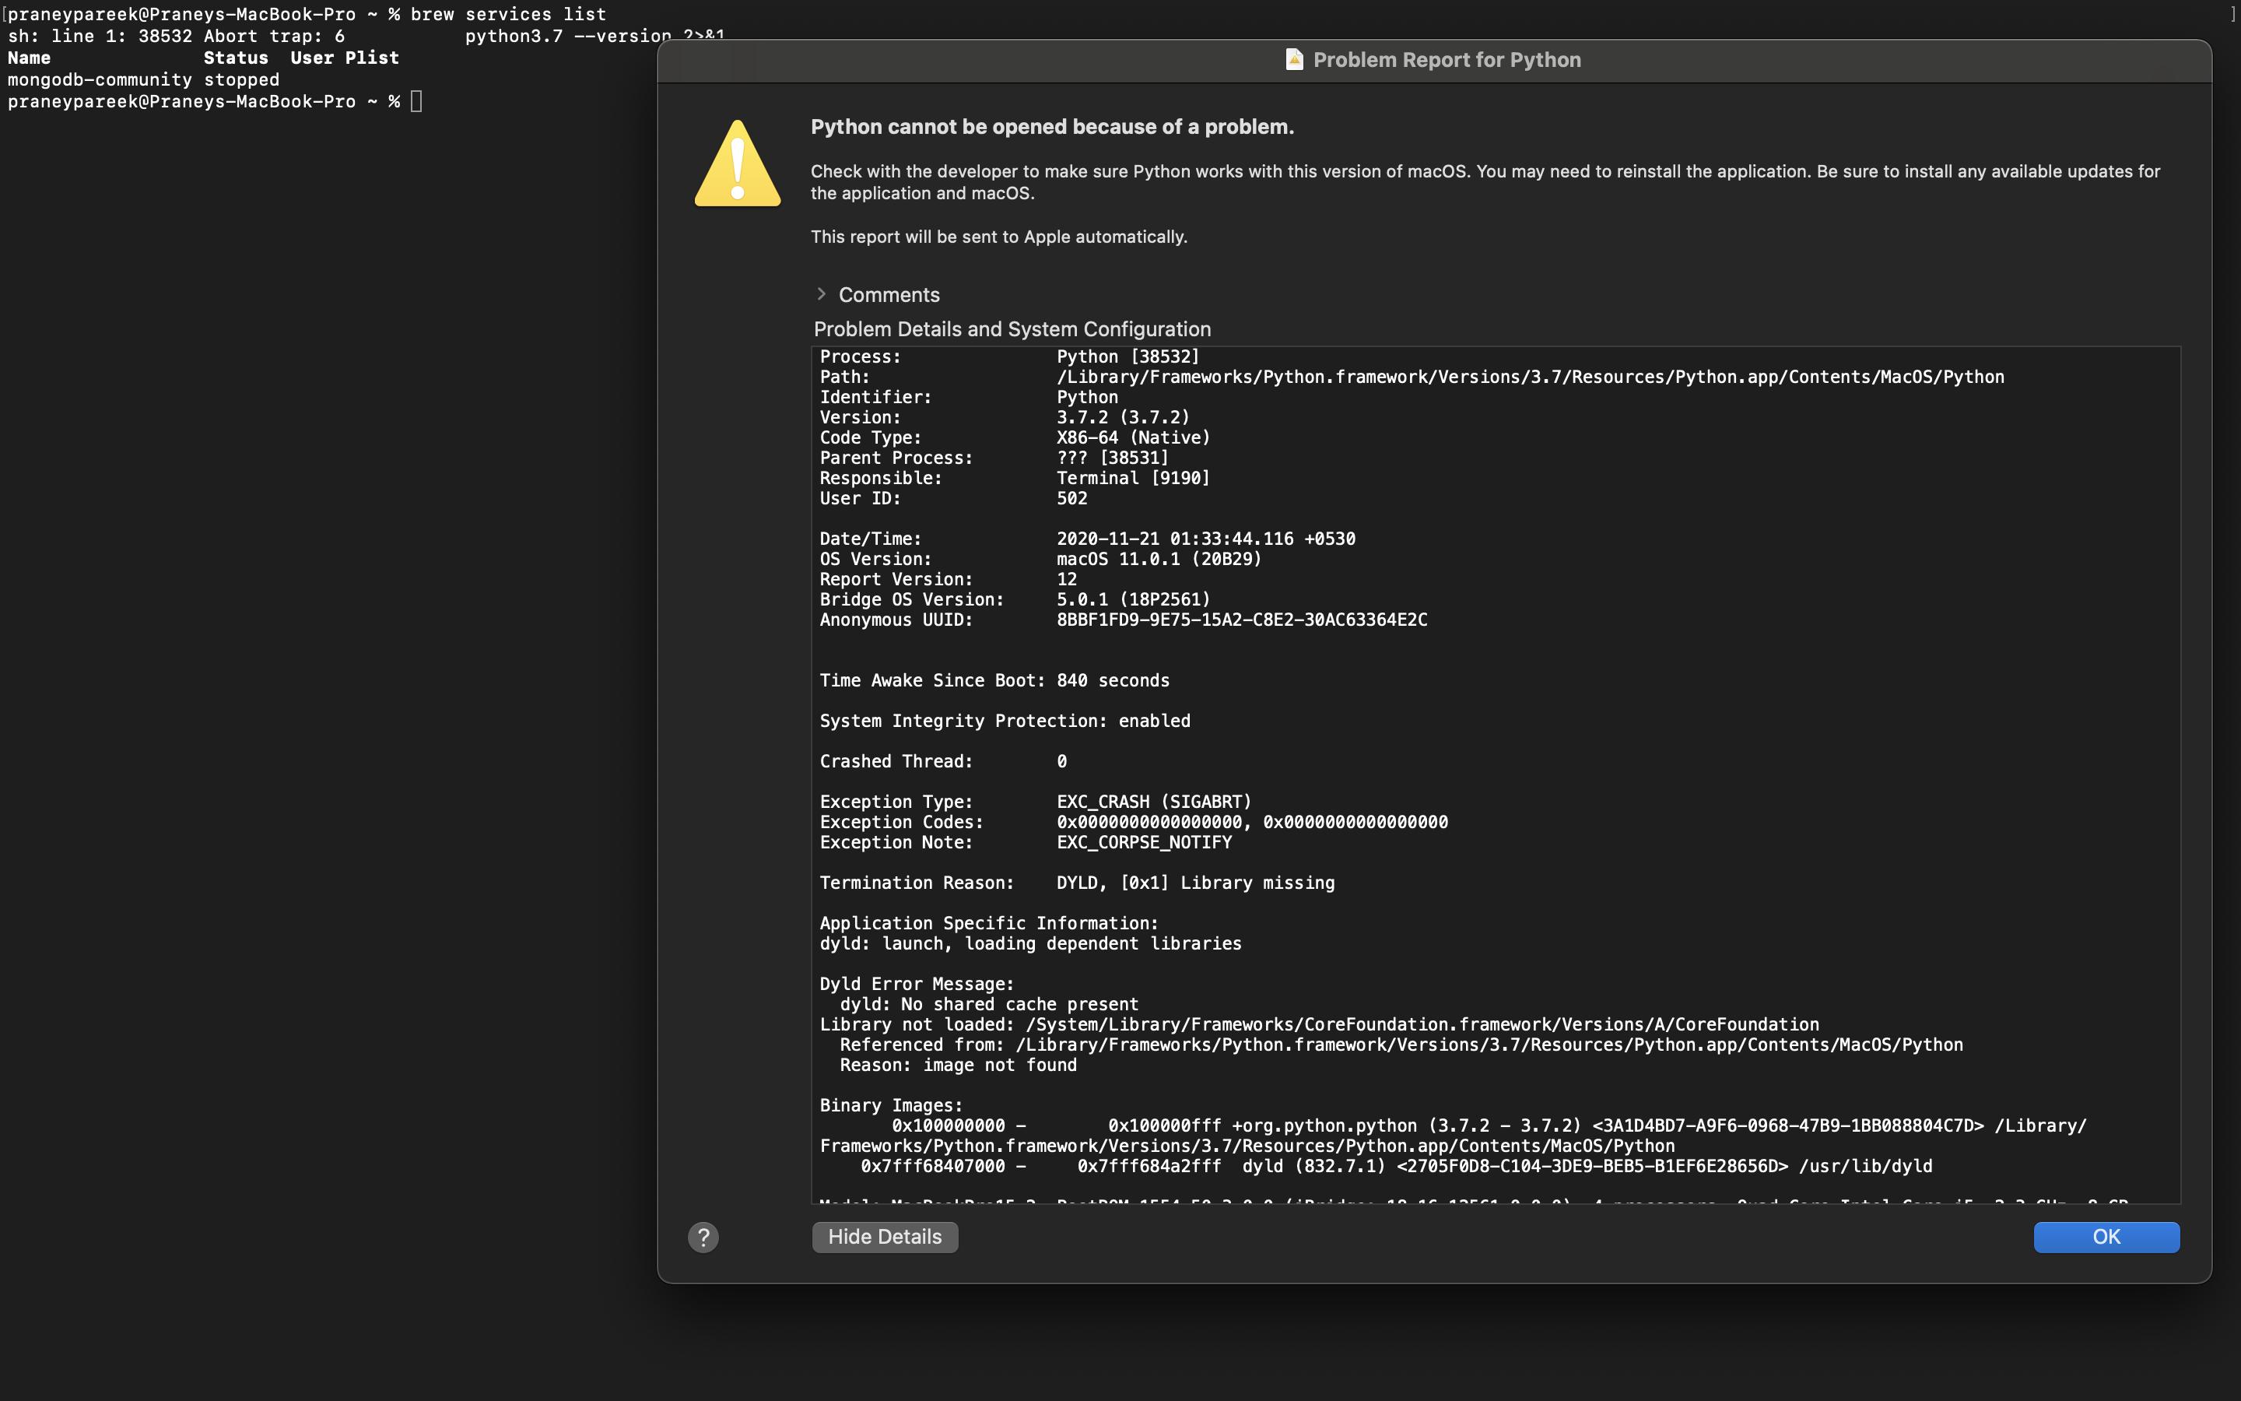2241x1401 pixels.
Task: Select the Exception Type EXC_CRASH line
Action: (x=1034, y=801)
